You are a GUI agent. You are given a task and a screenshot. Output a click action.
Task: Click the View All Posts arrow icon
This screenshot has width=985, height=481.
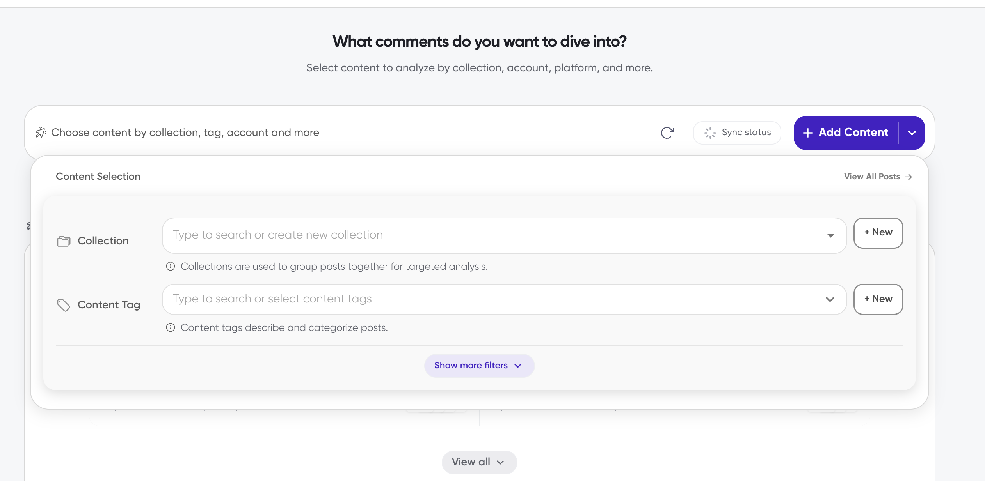[908, 177]
